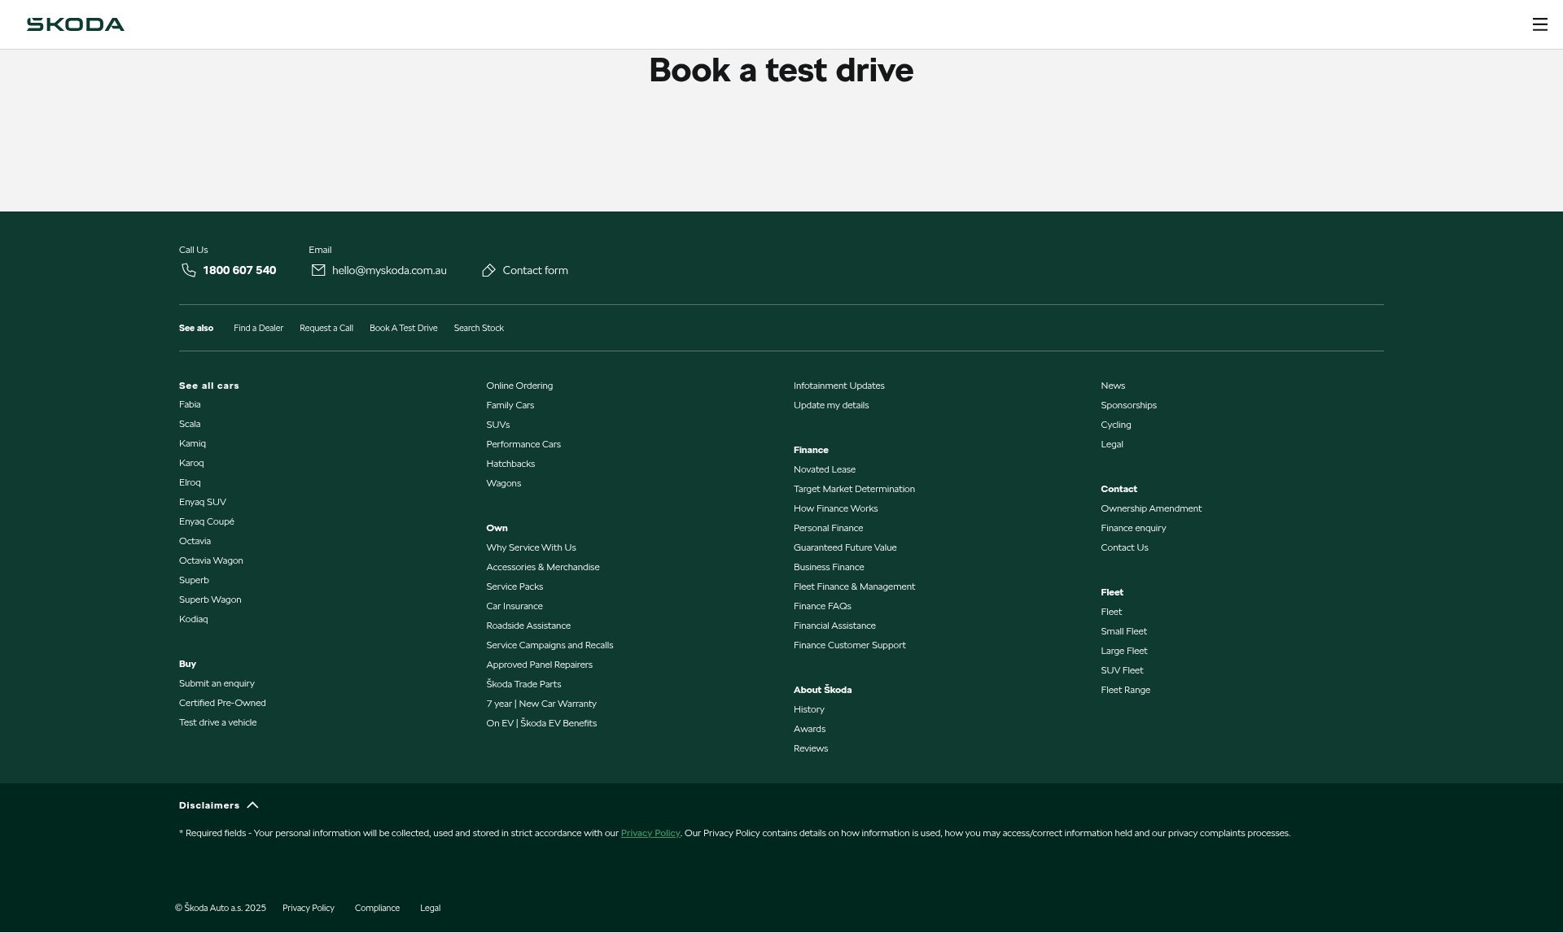The image size is (1563, 933).
Task: Click Submit an enquiry
Action: pyautogui.click(x=217, y=684)
